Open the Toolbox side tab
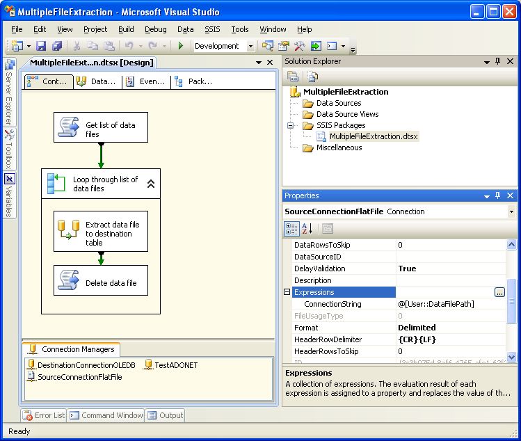Screen dimensions: 521x441 tap(9, 150)
